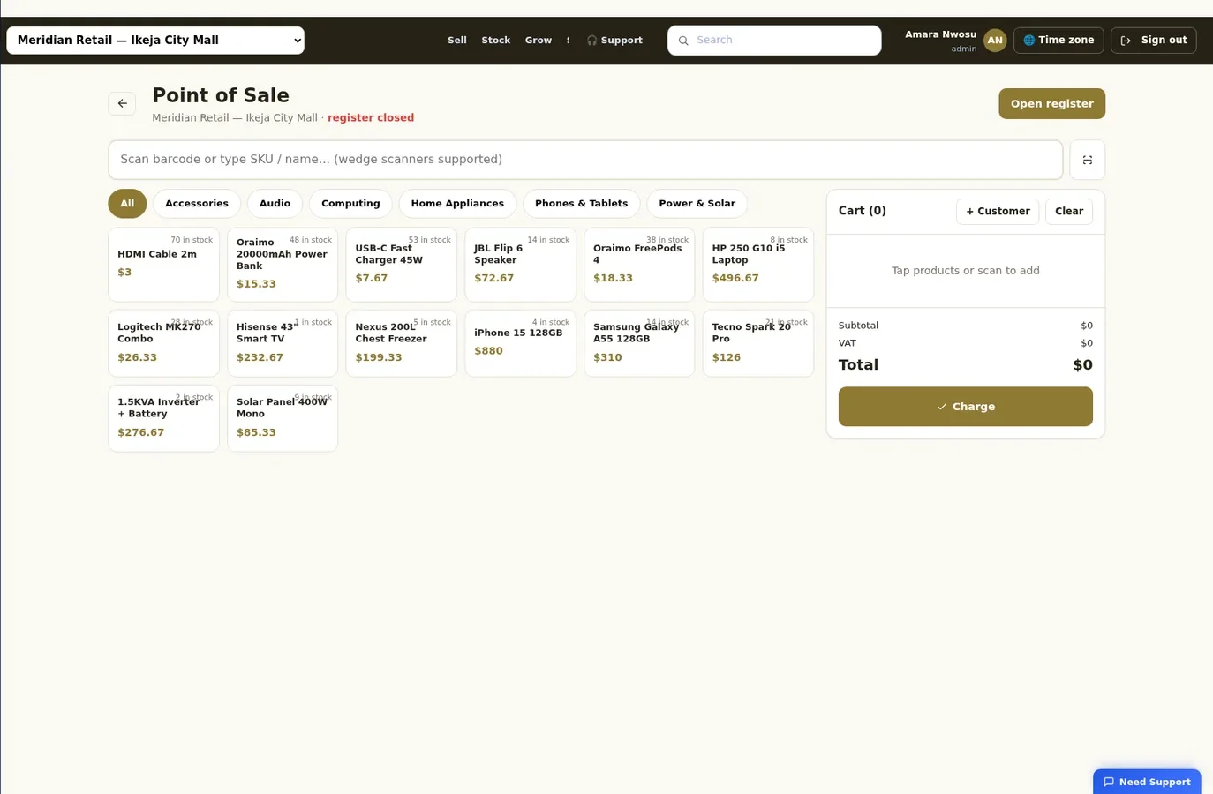Select the All category filter
The image size is (1213, 794).
tap(127, 204)
